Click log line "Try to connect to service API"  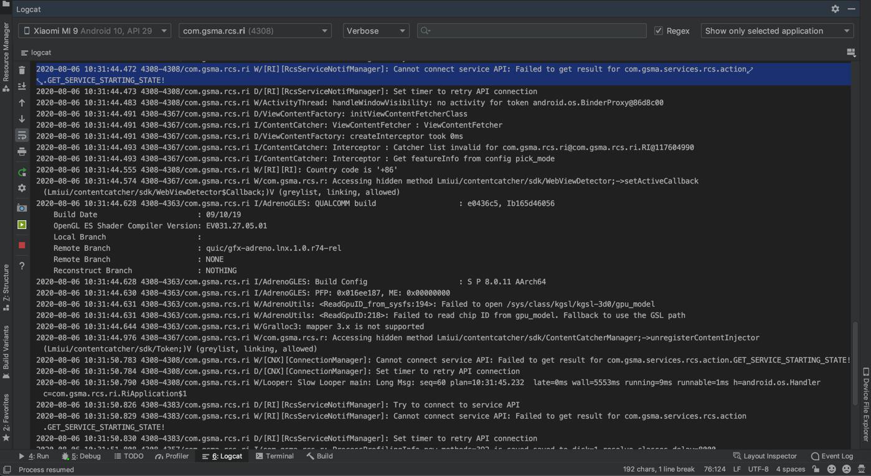[x=278, y=405]
